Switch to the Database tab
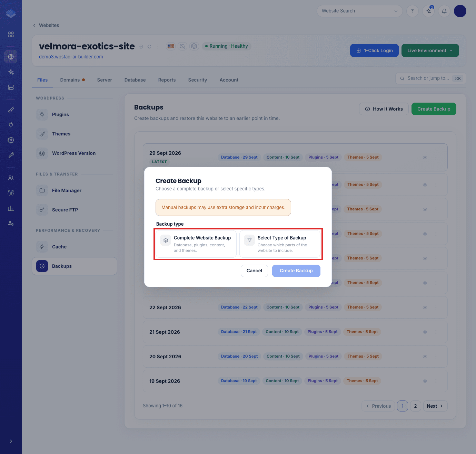The height and width of the screenshot is (454, 476). [x=135, y=80]
